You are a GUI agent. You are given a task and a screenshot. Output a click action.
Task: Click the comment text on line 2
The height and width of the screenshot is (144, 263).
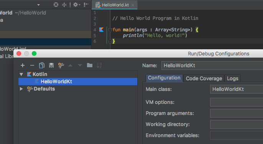tap(155, 18)
